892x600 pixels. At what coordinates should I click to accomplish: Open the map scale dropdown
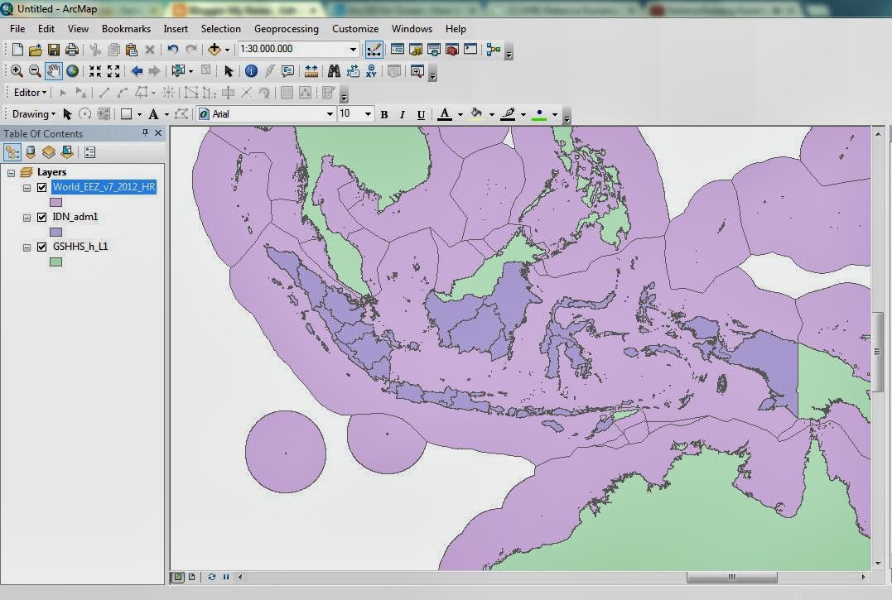[354, 50]
